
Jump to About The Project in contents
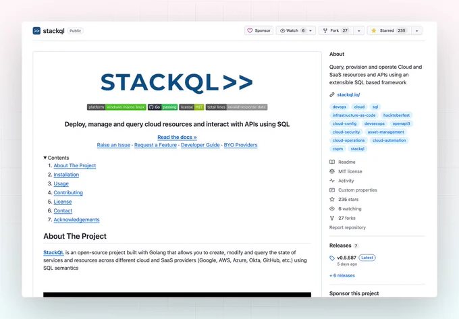(x=75, y=165)
